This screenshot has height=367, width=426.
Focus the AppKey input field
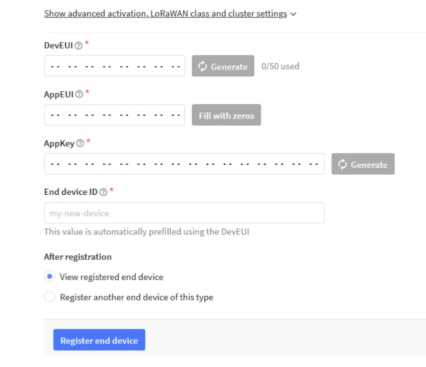point(184,164)
